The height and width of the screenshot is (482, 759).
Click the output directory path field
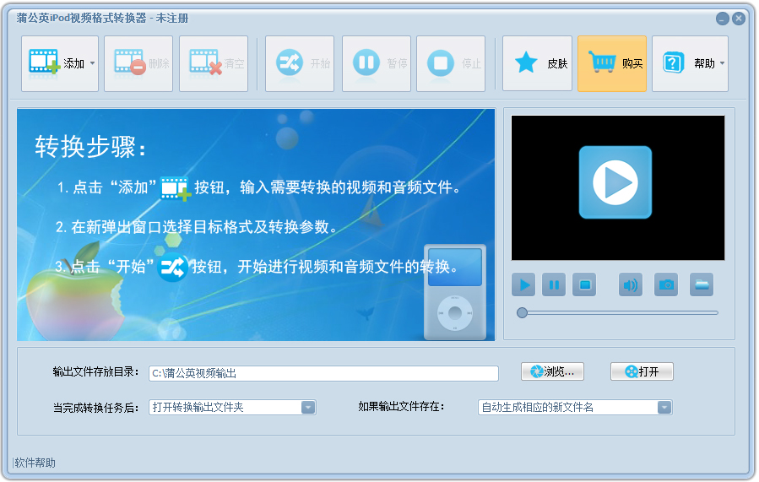(x=323, y=373)
